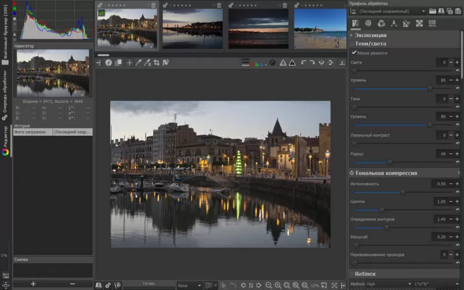Open the image info overlay icon
Screen dimensions: 464x290
[108, 63]
